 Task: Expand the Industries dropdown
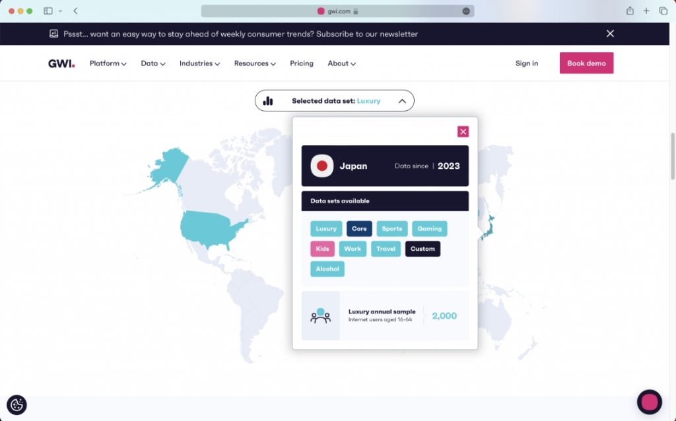(x=199, y=63)
